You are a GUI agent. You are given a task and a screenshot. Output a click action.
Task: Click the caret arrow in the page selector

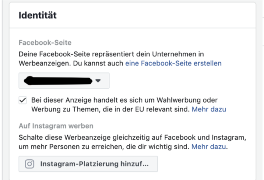(98, 81)
